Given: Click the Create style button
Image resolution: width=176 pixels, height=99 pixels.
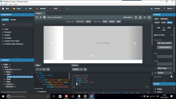Looking at the screenshot, I should click(x=76, y=70).
